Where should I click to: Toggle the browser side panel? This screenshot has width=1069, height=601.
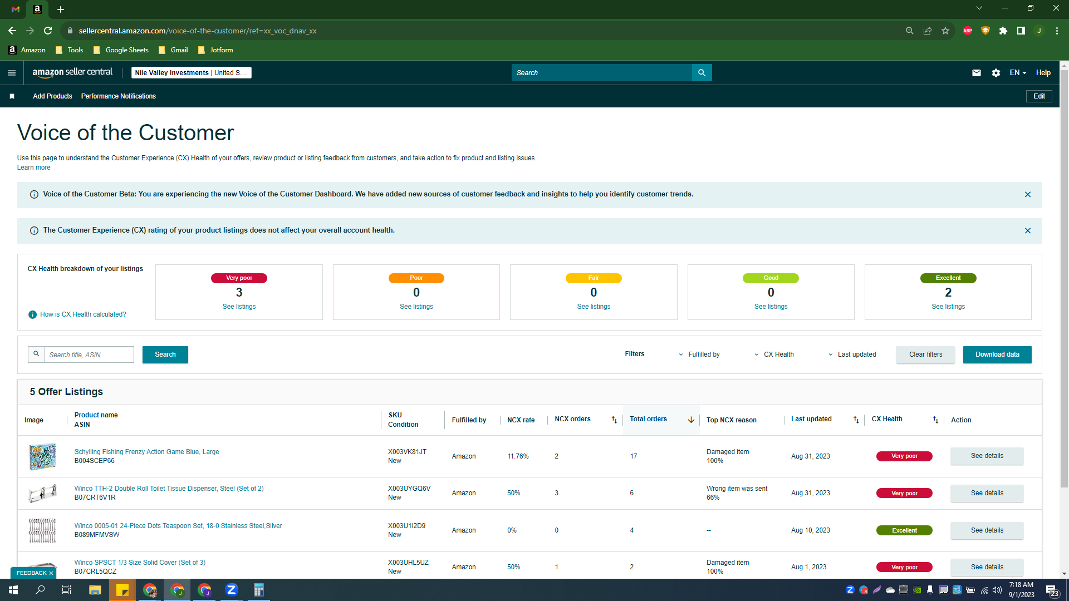click(1021, 31)
